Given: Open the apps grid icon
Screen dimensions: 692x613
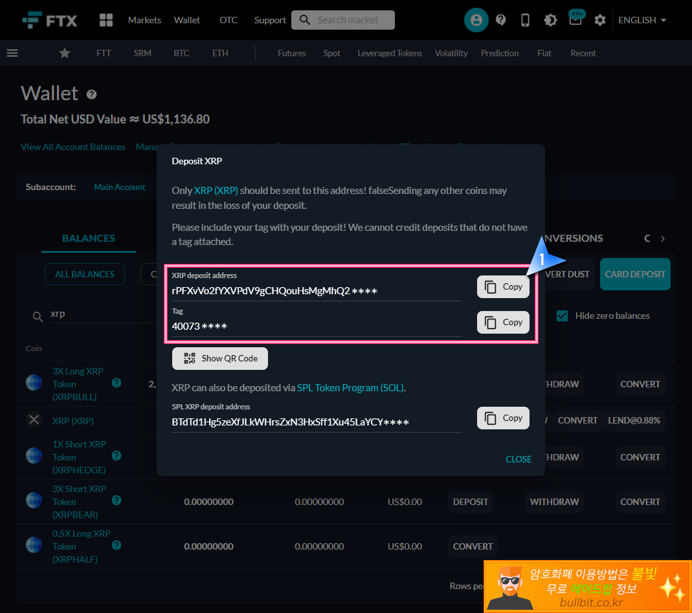Looking at the screenshot, I should point(106,20).
